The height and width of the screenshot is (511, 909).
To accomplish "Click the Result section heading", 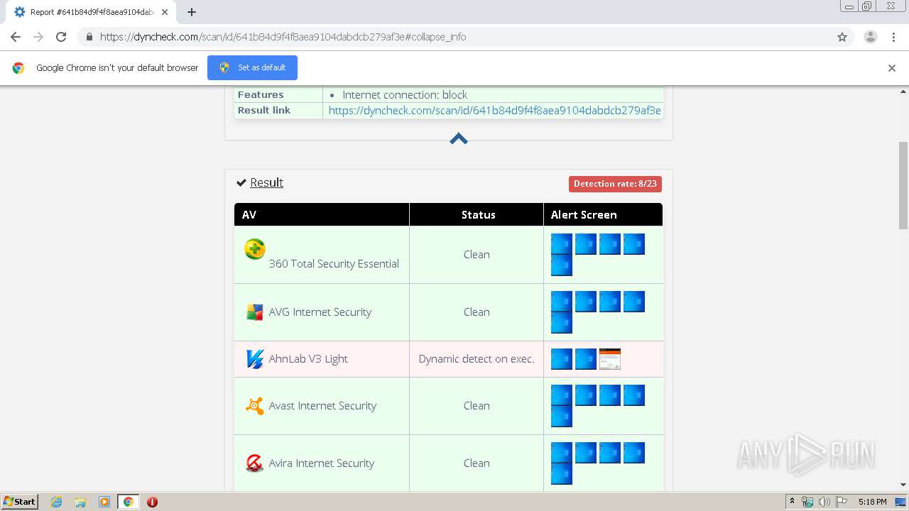I will [266, 182].
